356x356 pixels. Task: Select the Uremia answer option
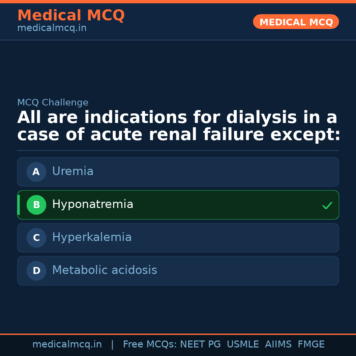[73, 171]
